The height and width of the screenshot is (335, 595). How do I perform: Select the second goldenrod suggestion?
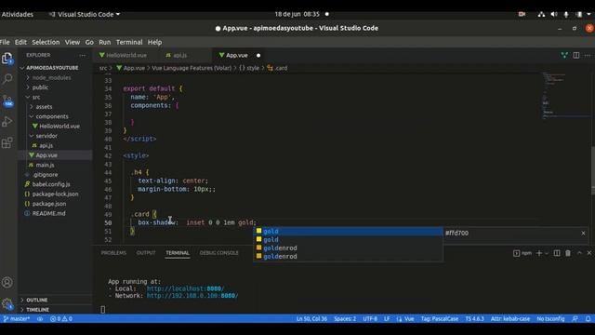pos(348,257)
